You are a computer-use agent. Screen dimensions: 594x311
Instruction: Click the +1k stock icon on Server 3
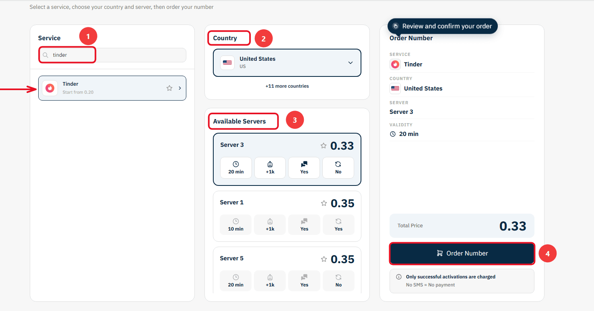(x=270, y=164)
